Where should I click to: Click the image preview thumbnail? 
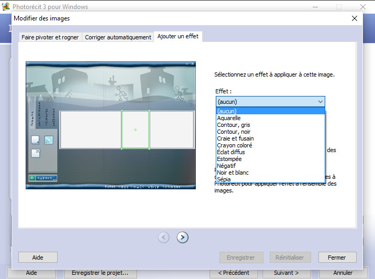coord(111,125)
